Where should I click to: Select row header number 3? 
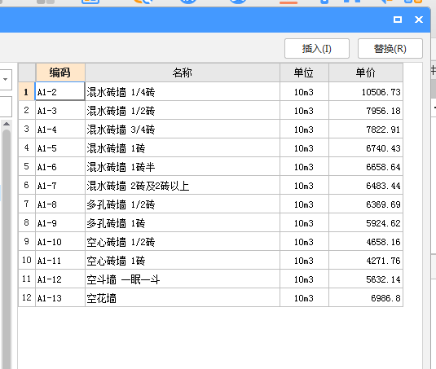(x=27, y=129)
